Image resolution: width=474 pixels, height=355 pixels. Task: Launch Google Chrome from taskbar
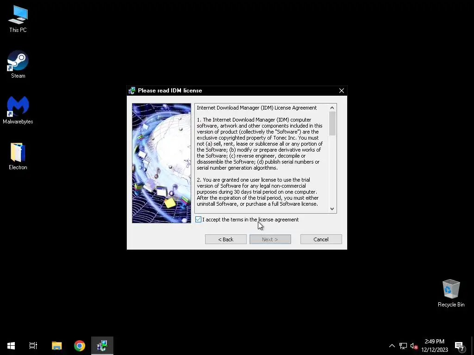pos(80,346)
